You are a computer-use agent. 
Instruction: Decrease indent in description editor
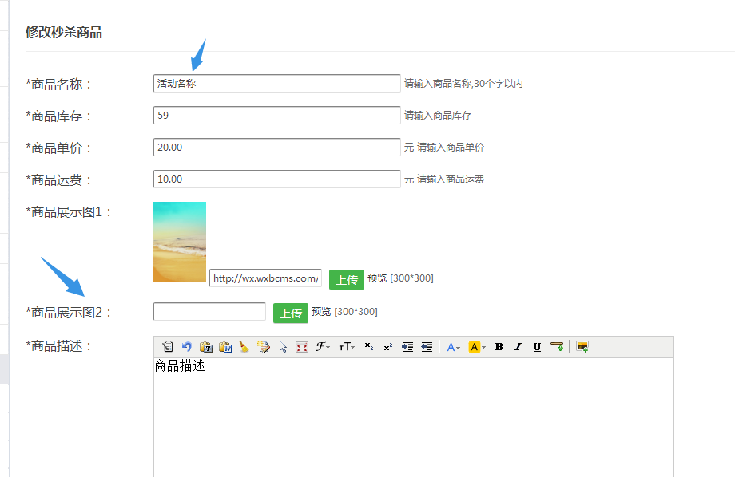[427, 347]
